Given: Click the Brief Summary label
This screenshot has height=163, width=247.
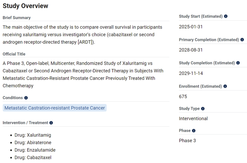Looking at the screenshot, I should [x=17, y=18].
